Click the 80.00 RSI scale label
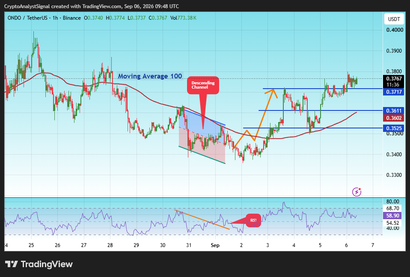The image size is (410, 277). (393, 202)
